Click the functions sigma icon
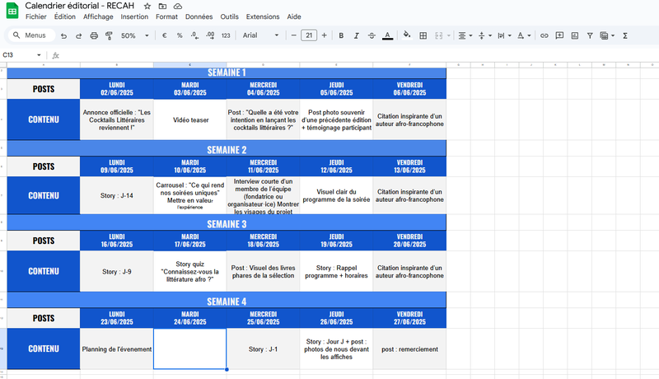Screen dimensions: 659x379 tap(625, 35)
